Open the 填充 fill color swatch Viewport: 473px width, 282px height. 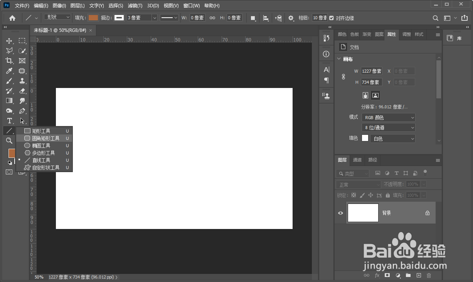coord(93,18)
